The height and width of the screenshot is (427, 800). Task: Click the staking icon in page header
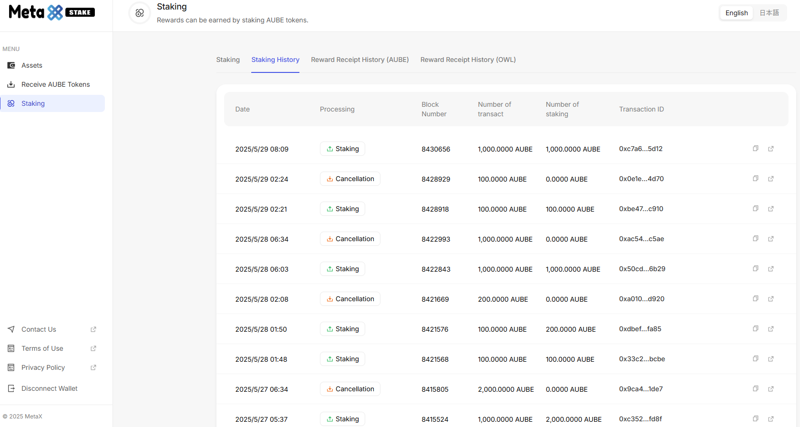pos(140,13)
